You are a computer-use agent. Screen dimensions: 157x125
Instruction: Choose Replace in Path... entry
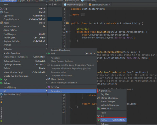coord(24,41)
